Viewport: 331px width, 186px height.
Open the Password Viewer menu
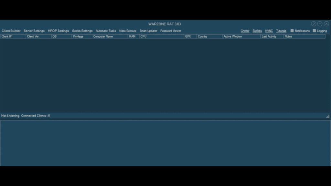[x=171, y=31]
